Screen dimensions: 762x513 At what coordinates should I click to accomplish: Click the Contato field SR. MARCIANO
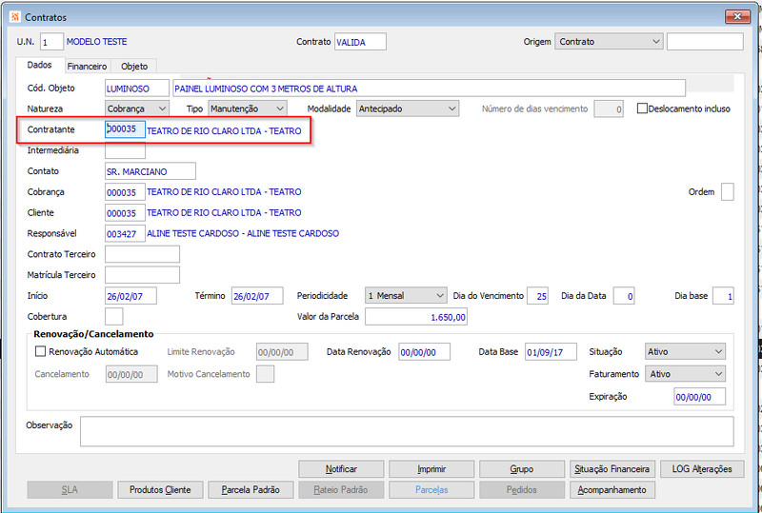coord(150,171)
